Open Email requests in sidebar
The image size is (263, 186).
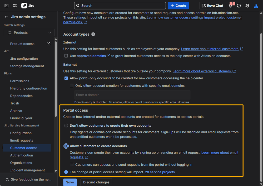pyautogui.click(x=22, y=141)
